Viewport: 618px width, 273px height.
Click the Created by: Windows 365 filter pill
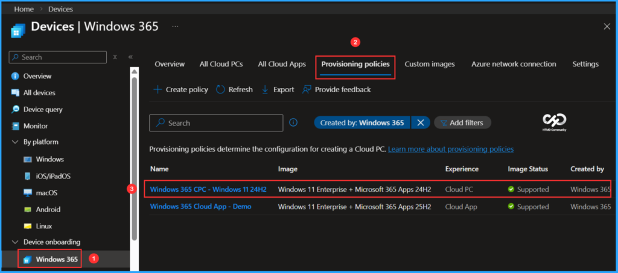tap(362, 123)
